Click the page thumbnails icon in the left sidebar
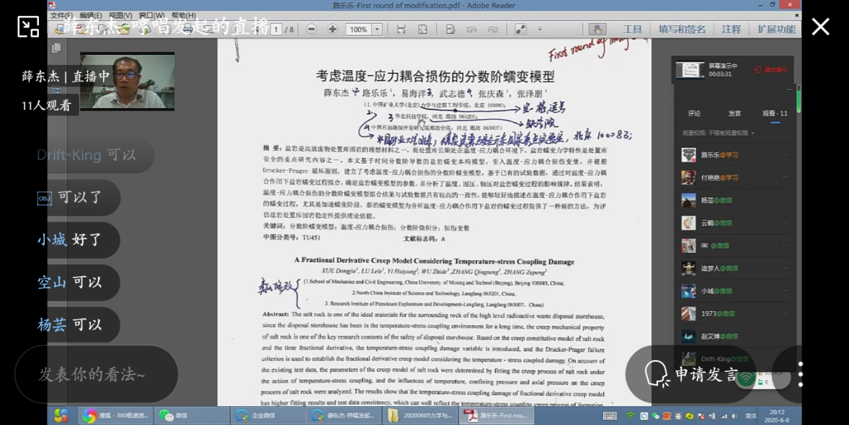The height and width of the screenshot is (425, 849). (56, 48)
